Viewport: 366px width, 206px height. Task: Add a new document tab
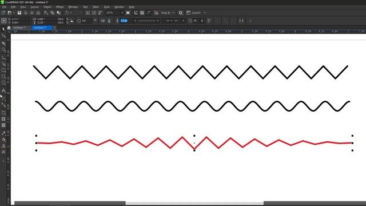point(55,27)
